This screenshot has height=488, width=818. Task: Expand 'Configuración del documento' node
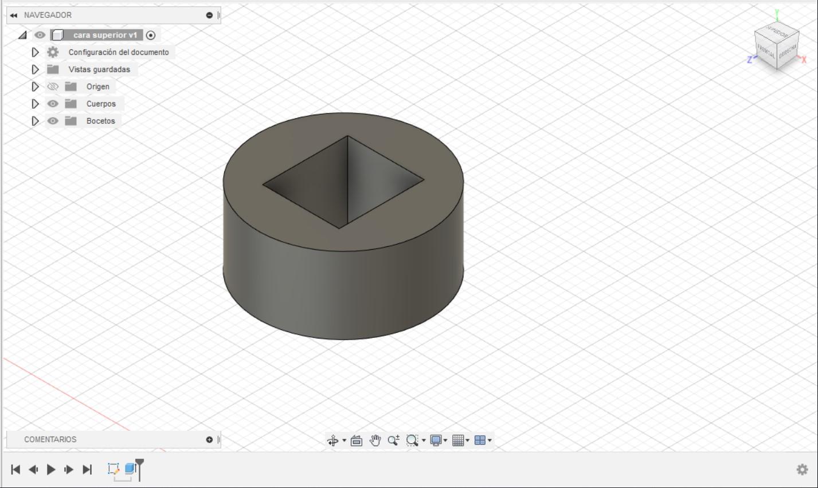(x=35, y=53)
